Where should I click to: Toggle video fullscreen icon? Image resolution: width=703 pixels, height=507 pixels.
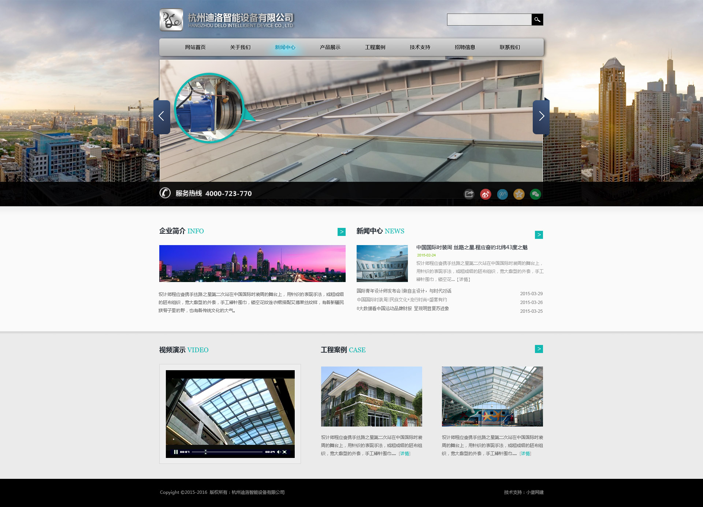click(284, 452)
